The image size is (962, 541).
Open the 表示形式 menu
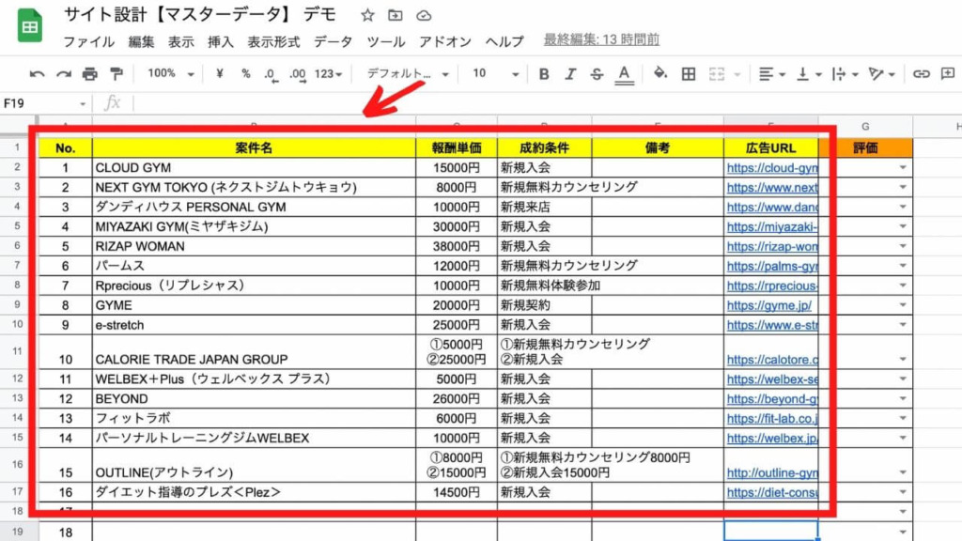[273, 41]
